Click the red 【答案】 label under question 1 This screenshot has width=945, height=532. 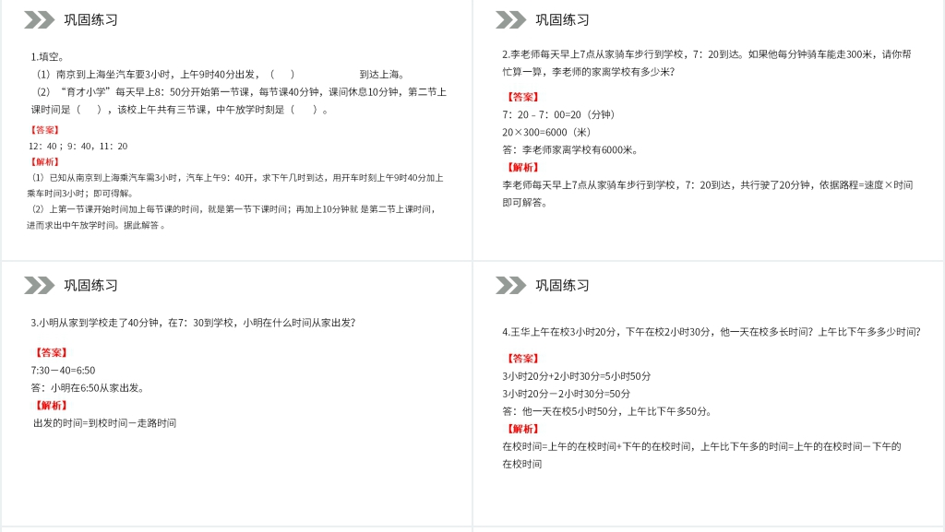[43, 130]
